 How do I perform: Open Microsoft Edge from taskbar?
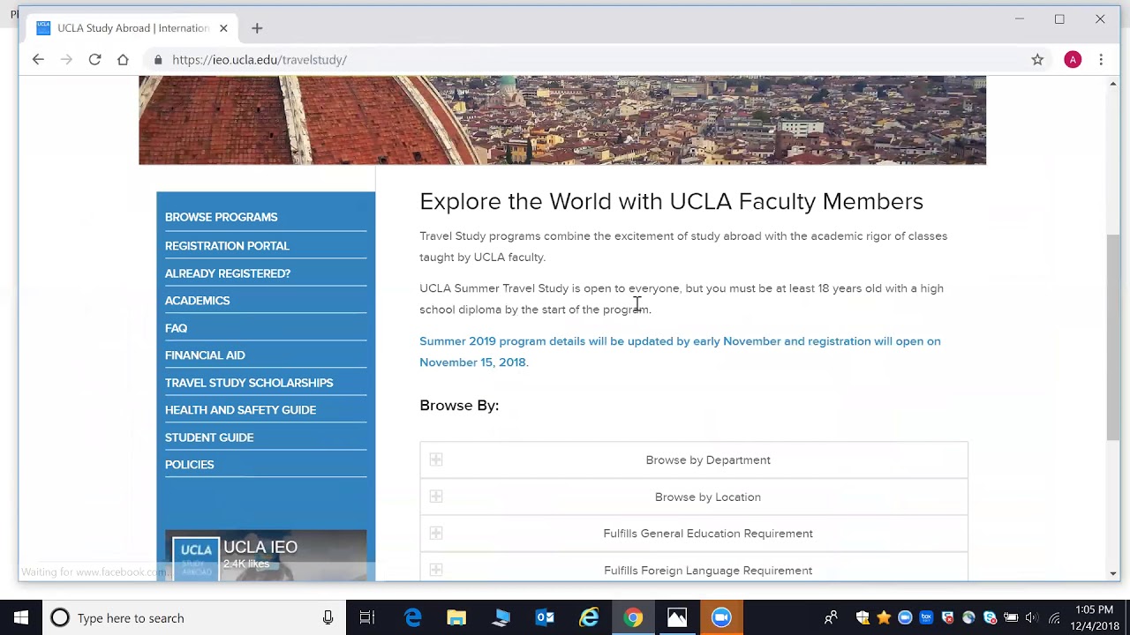click(412, 618)
